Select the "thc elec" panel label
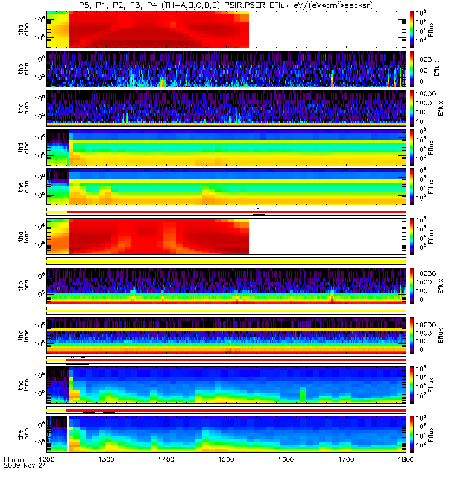452x482 pixels. pos(24,108)
